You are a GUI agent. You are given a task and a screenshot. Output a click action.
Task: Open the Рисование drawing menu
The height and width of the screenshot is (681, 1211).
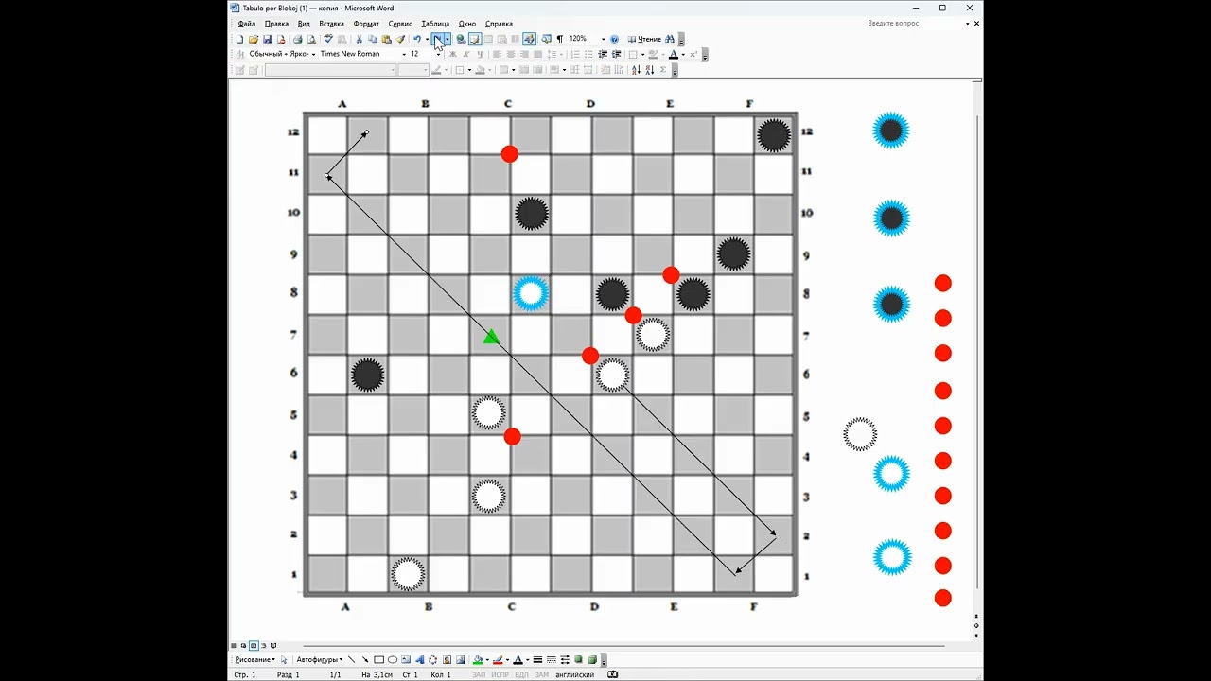[x=255, y=659]
